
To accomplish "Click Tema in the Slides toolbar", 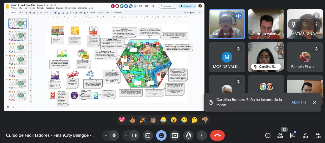I will pyautogui.click(x=108, y=12).
